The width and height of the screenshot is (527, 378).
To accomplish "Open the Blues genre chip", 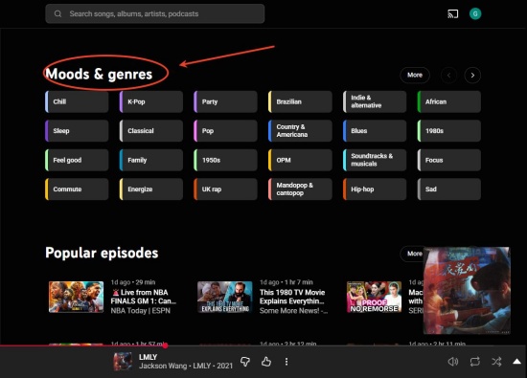I will pyautogui.click(x=375, y=131).
